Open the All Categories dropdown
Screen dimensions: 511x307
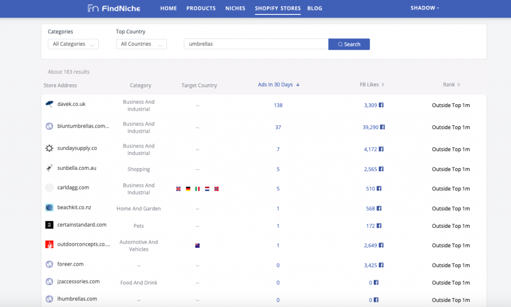click(x=73, y=44)
